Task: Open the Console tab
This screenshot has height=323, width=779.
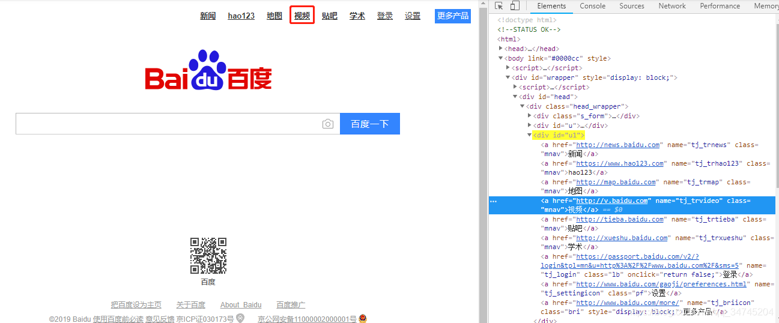Action: pos(593,6)
